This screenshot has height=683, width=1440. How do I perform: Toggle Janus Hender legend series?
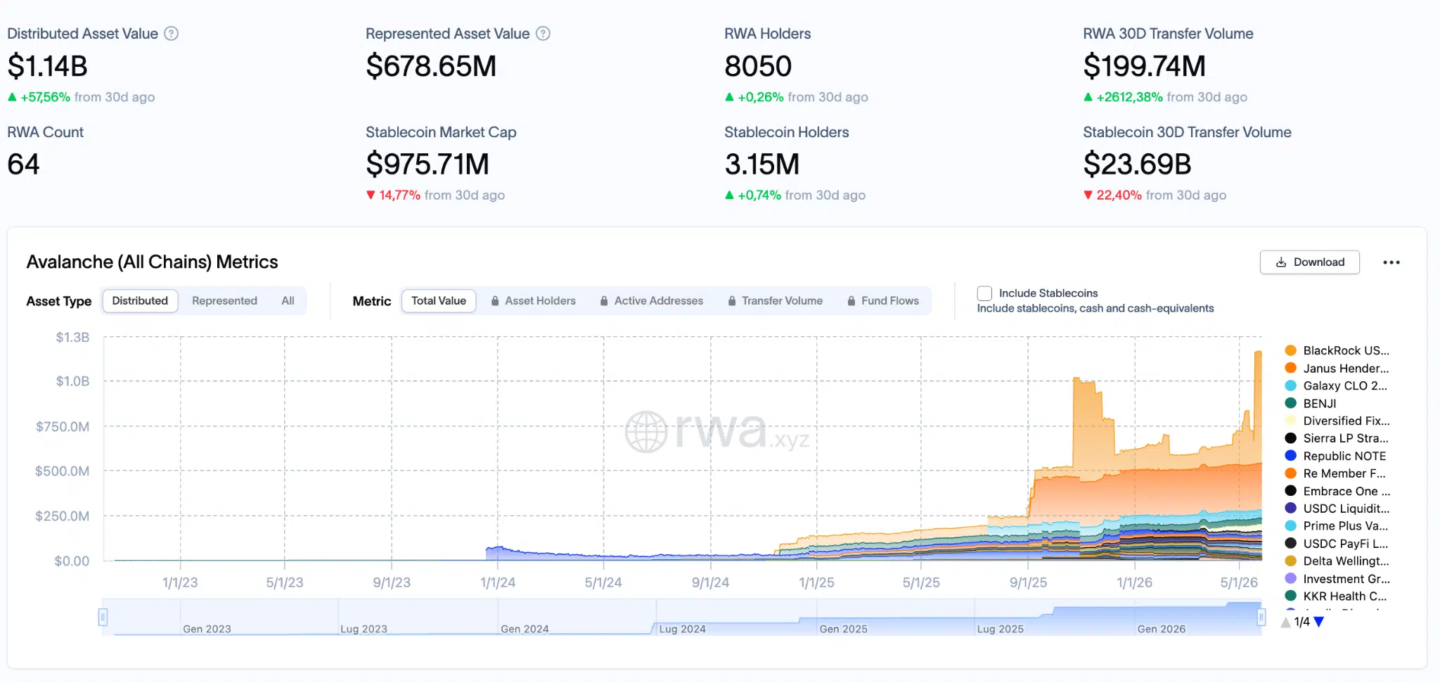point(1337,368)
